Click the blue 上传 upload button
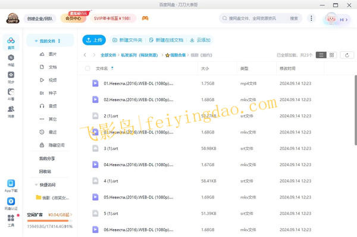This screenshot has height=237, width=357. tap(94, 40)
